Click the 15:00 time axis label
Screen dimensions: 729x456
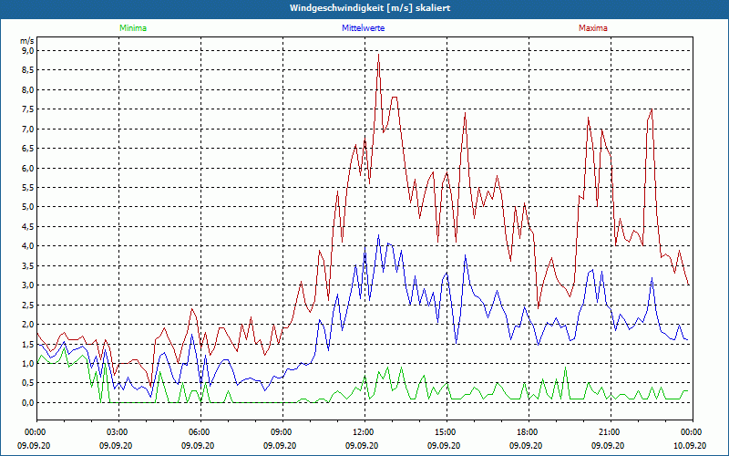447,432
